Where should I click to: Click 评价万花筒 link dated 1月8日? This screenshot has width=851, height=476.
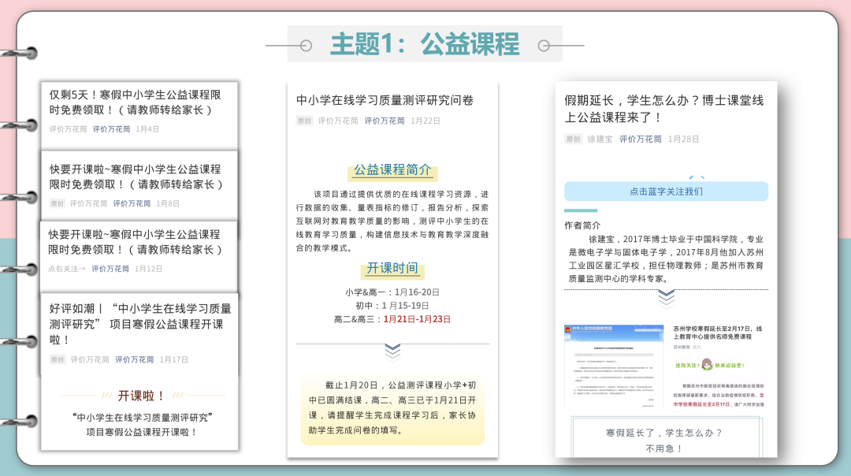pyautogui.click(x=132, y=203)
